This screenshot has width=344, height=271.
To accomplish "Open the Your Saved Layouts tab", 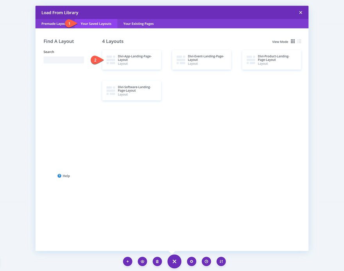I will [x=96, y=24].
